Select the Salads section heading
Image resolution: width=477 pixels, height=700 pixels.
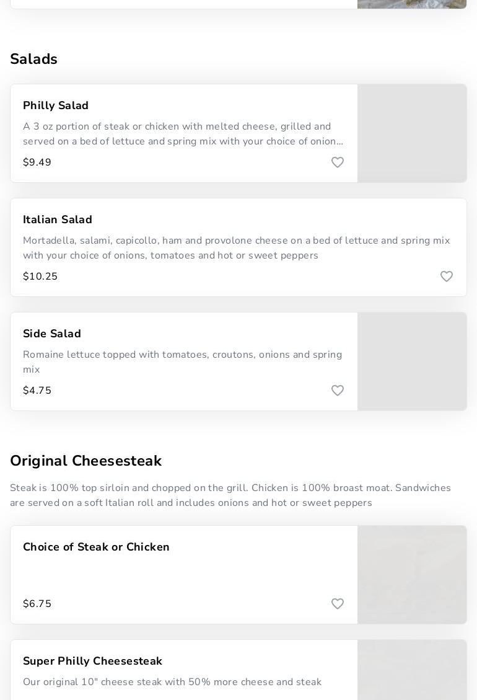33,59
